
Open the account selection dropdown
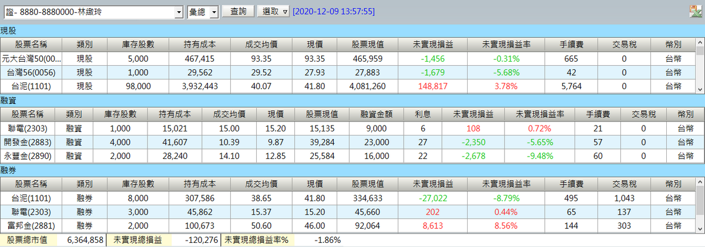[179, 12]
